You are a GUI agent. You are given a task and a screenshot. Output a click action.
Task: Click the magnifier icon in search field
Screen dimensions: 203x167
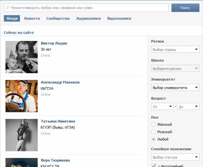8,7
